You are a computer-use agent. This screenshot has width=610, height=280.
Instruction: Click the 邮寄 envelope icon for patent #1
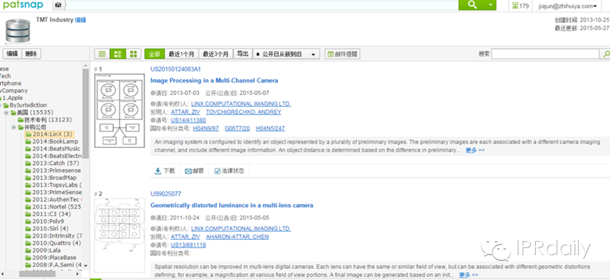[x=188, y=171]
